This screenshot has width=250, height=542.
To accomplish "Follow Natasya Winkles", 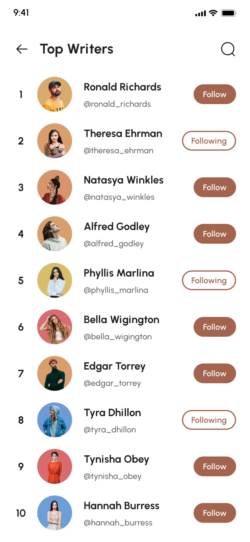I will click(215, 187).
